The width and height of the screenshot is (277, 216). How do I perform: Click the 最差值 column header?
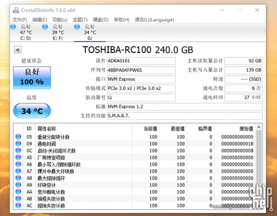point(173,129)
